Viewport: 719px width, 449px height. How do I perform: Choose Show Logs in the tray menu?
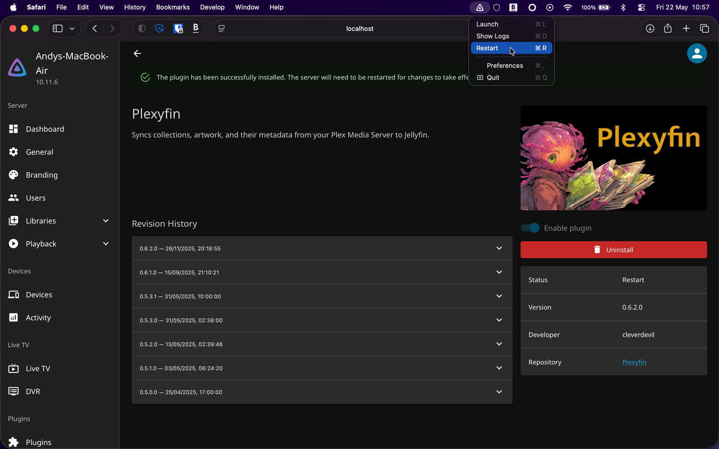coord(511,36)
